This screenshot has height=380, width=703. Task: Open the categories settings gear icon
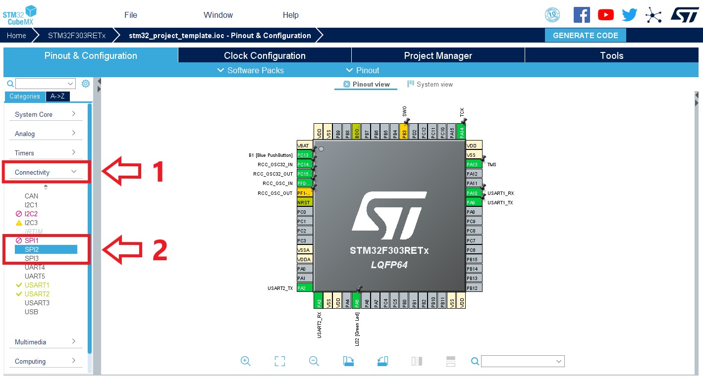click(85, 84)
